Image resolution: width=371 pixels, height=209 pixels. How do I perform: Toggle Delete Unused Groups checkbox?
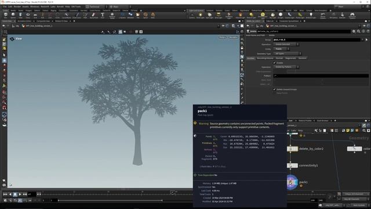[x=274, y=89]
